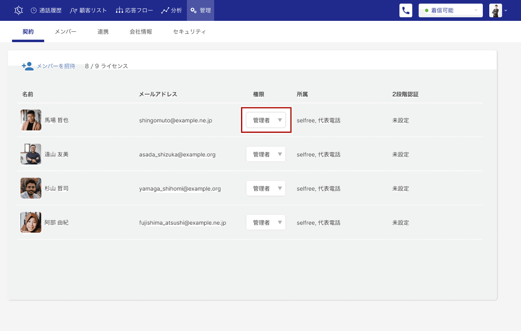The height and width of the screenshot is (331, 521).
Task: Open 分析 analytics page
Action: pyautogui.click(x=171, y=10)
